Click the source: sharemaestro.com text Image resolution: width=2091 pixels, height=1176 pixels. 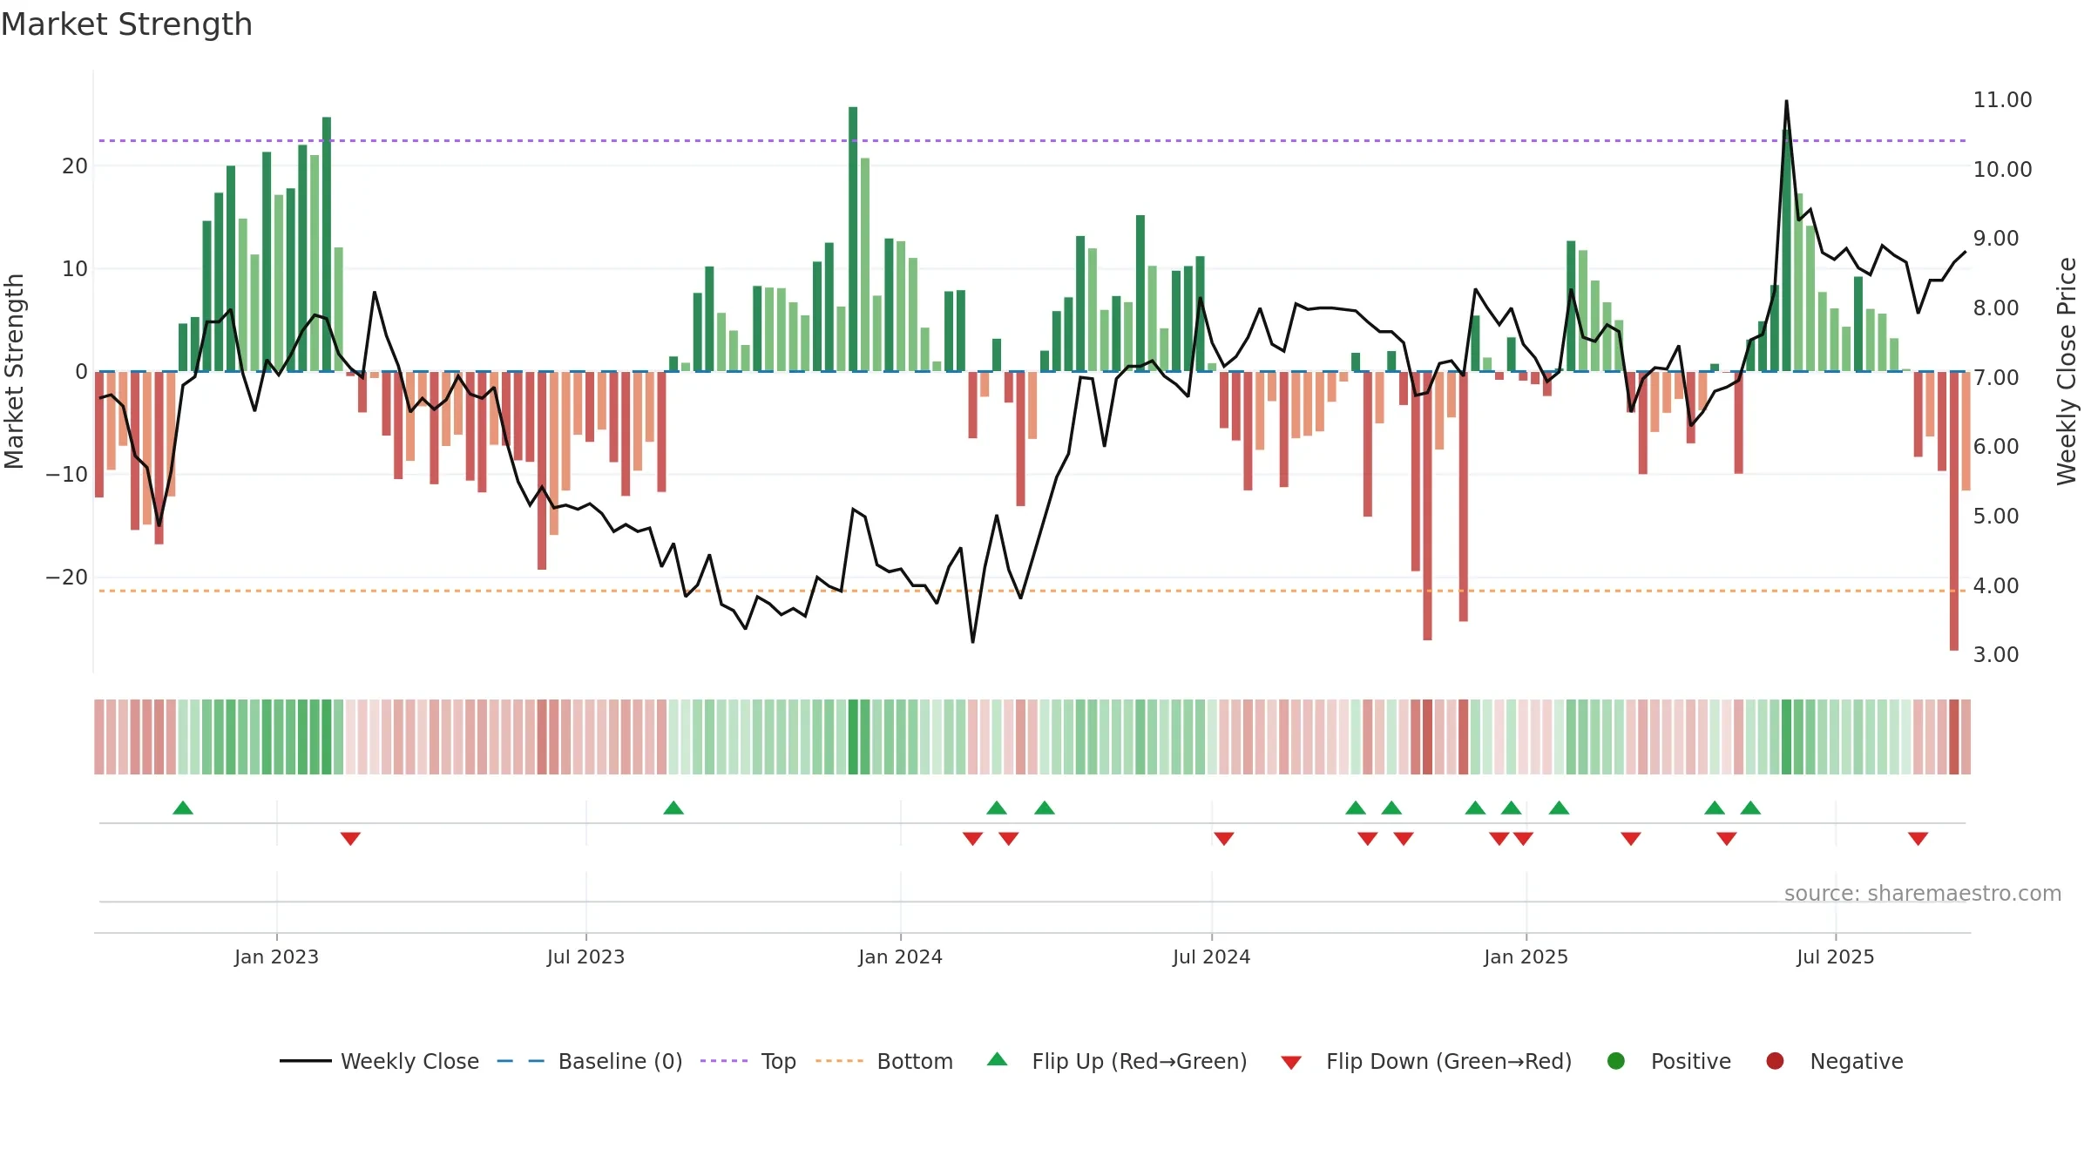(1923, 893)
